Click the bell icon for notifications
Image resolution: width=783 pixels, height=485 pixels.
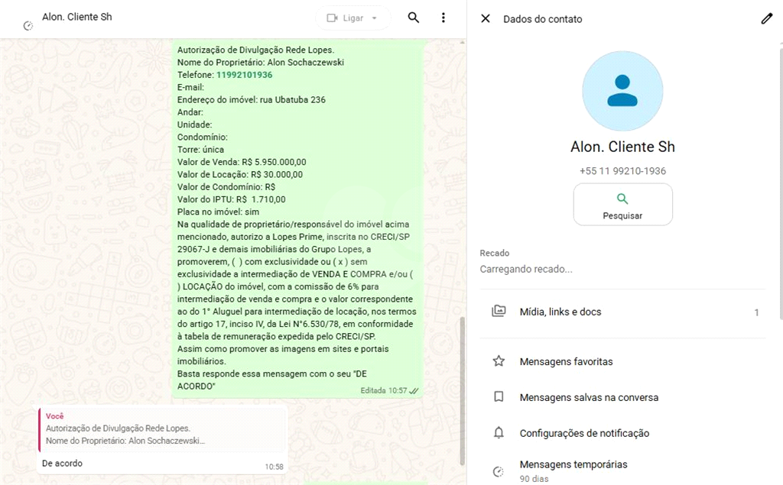click(x=499, y=433)
